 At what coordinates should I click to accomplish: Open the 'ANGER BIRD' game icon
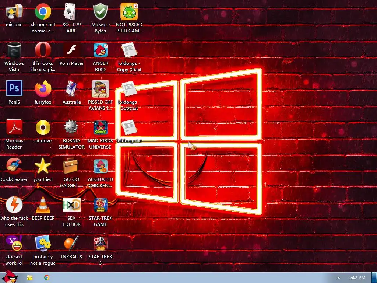101,50
